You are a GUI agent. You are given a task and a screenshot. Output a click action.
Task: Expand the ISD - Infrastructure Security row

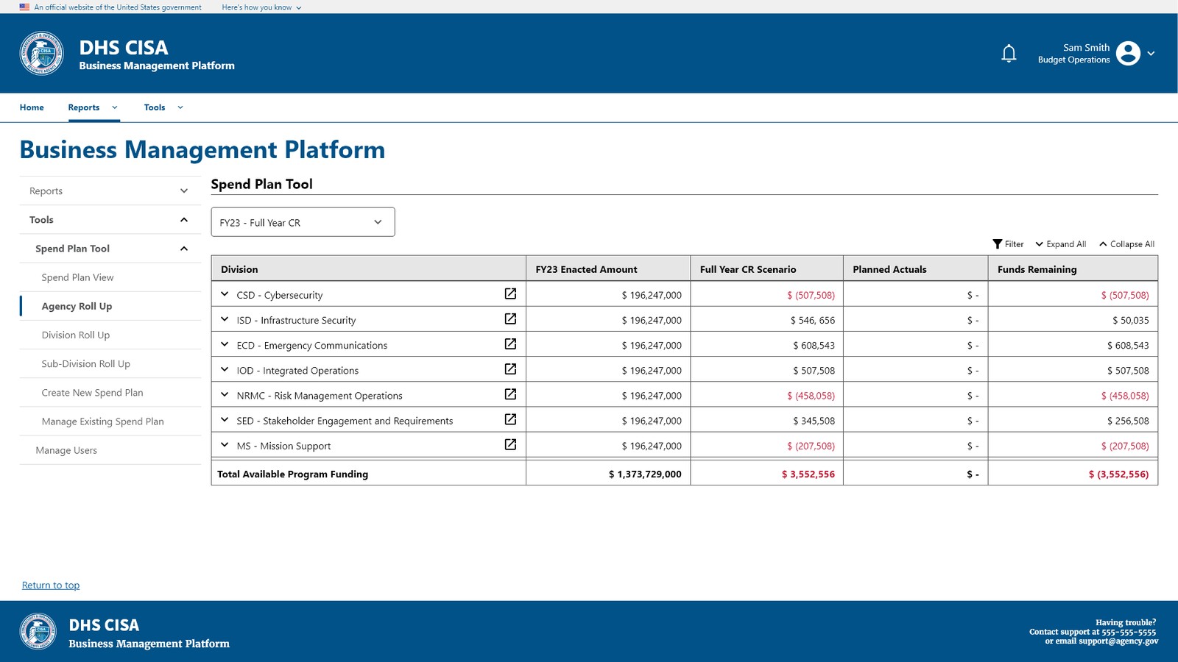point(225,319)
